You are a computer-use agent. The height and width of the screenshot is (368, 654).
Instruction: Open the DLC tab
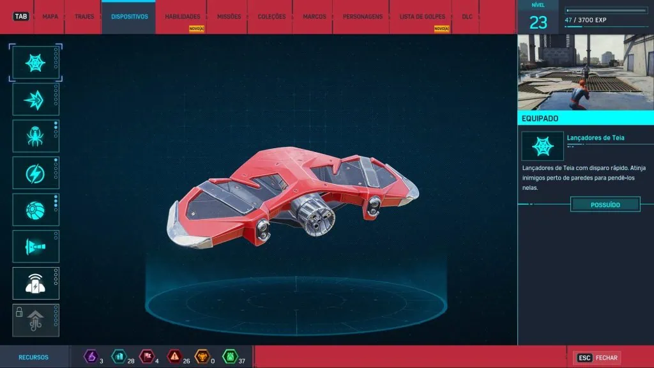pos(467,17)
